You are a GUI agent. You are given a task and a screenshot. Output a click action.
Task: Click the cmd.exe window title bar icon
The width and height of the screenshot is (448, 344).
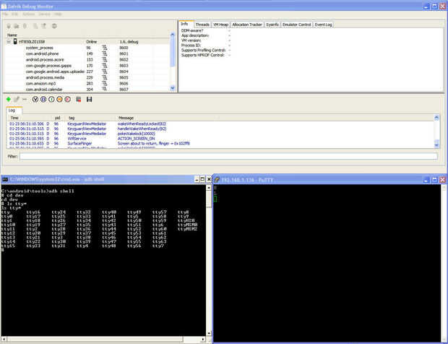pyautogui.click(x=5, y=179)
